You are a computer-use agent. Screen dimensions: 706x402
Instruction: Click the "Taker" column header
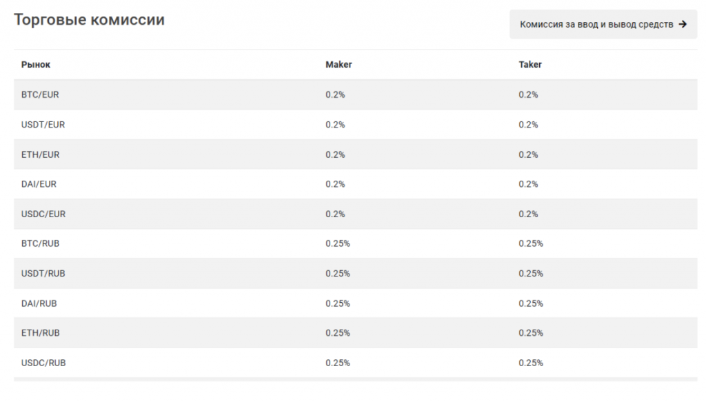(x=530, y=65)
